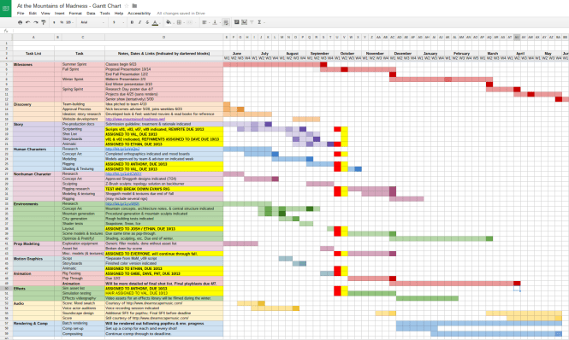Image resolution: width=569 pixels, height=340 pixels.
Task: Select the 'Effects videography' task cell
Action: [83, 298]
